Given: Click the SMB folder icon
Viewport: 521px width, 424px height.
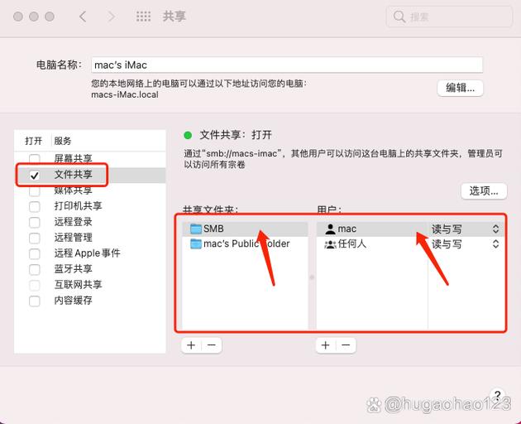Looking at the screenshot, I should click(x=196, y=229).
